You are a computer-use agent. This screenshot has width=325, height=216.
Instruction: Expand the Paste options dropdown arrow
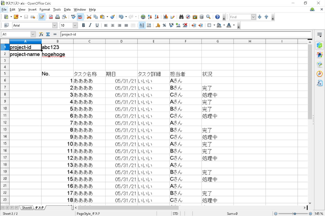point(107,17)
